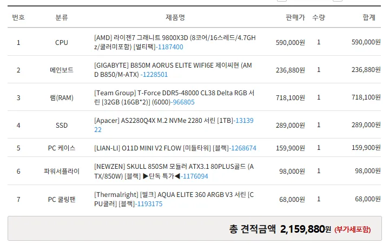Open product link 1228501 for the B850M motherboard

[155, 75]
